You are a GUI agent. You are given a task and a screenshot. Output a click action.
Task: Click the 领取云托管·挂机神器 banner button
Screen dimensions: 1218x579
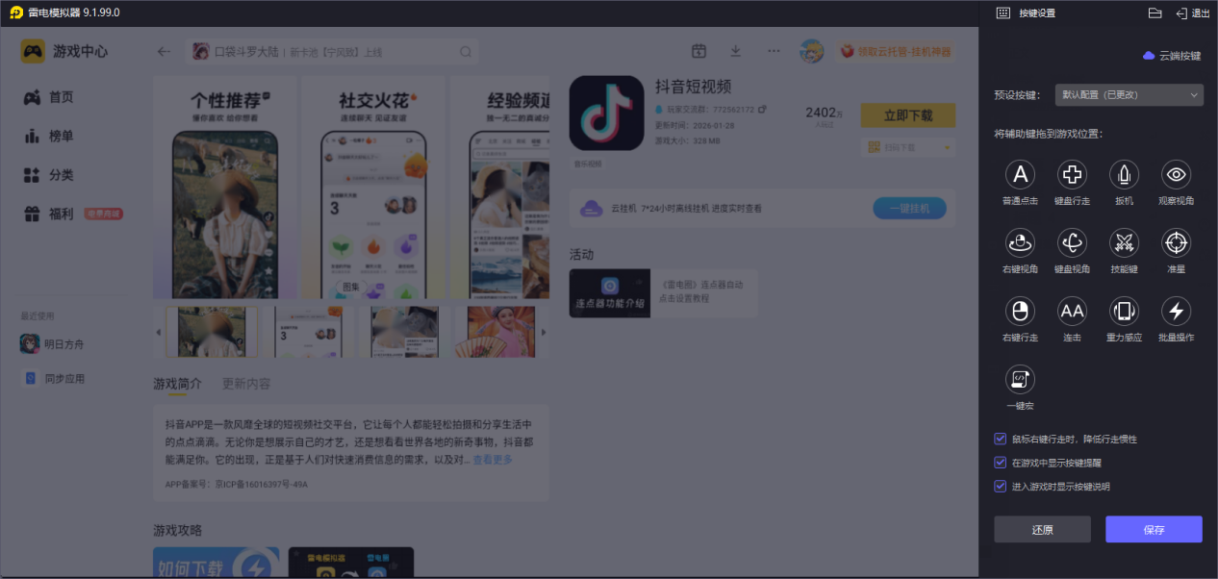pos(895,51)
